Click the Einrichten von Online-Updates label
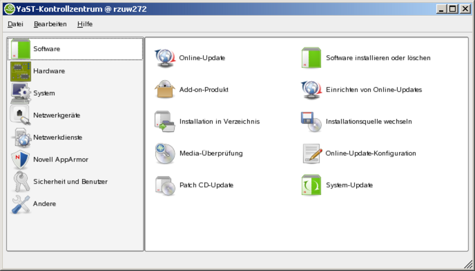Screen dimensions: 475x271 pyautogui.click(x=373, y=90)
